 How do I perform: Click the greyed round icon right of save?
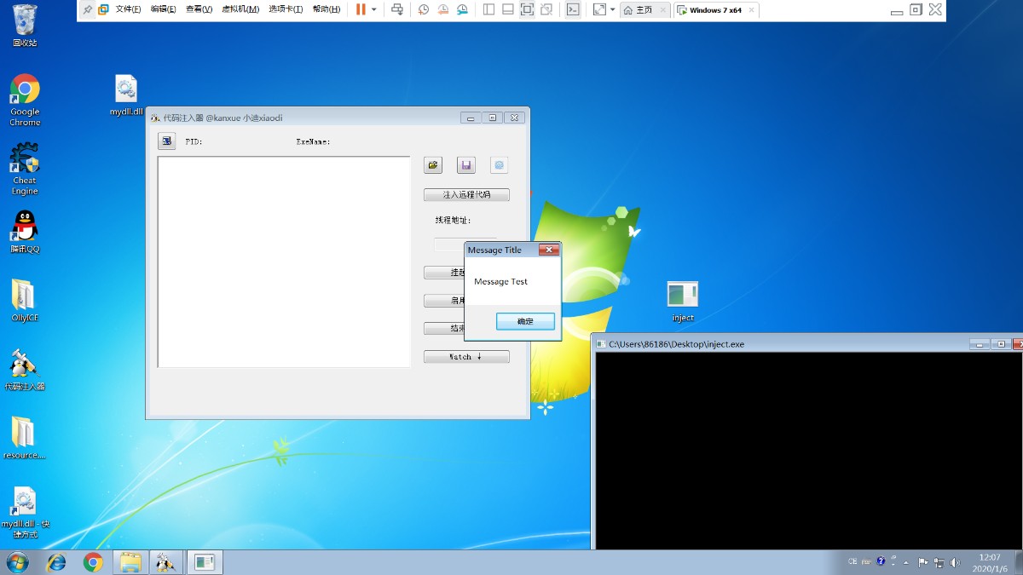click(x=499, y=165)
